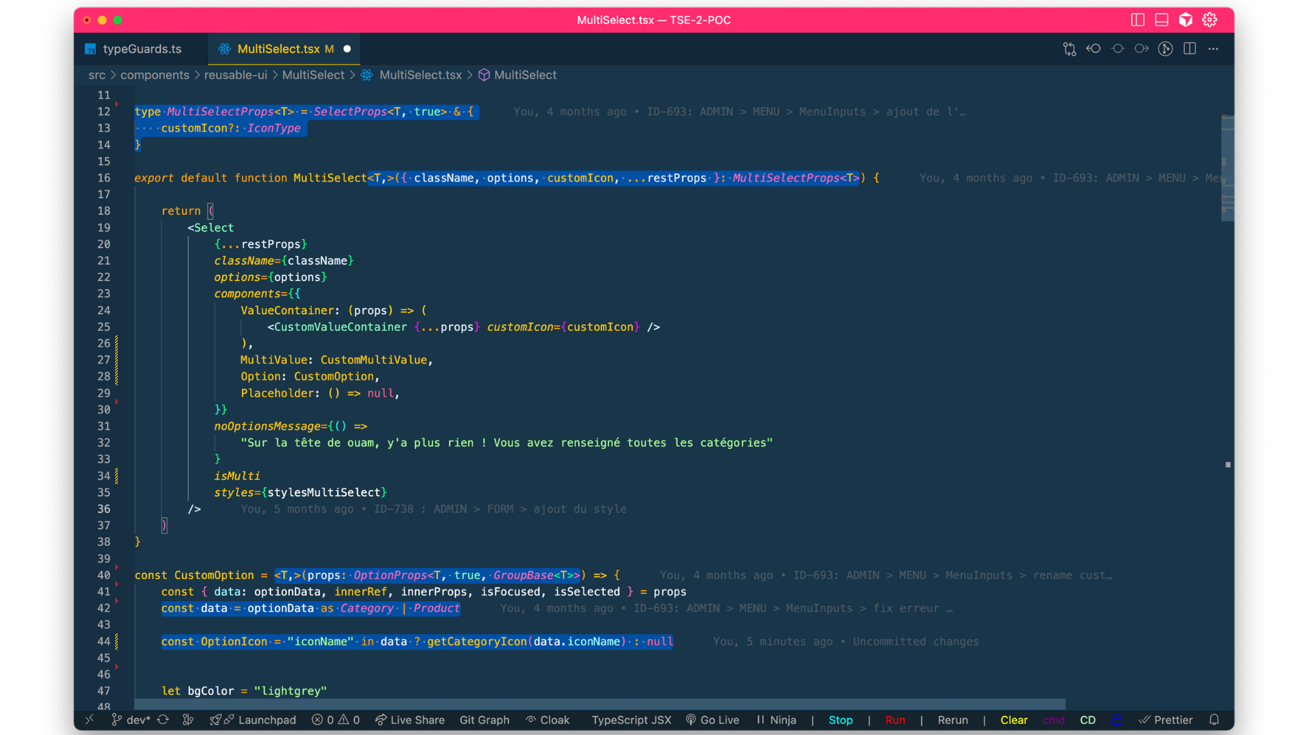Toggle Cloak to hide secrets
Image resolution: width=1308 pixels, height=735 pixels.
point(547,720)
